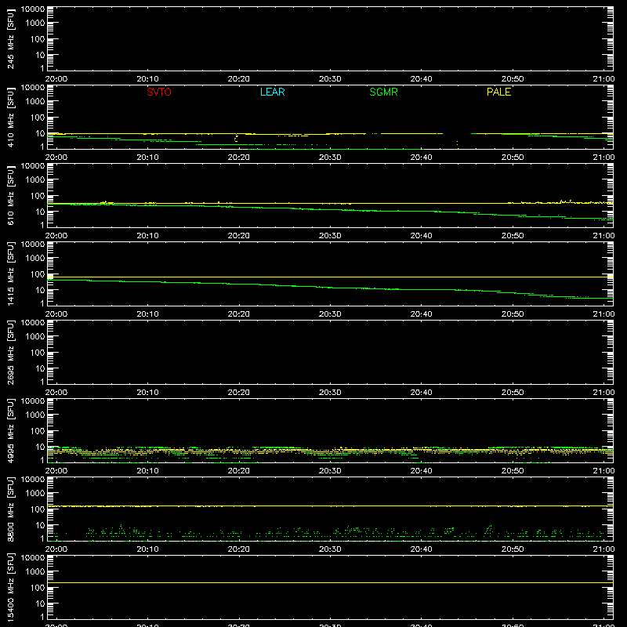Click 20:00 on the 610 MHz time axis
627x627 pixels.
click(56, 236)
